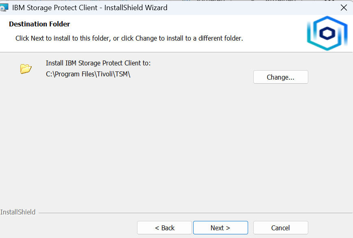Go to the previous step with Back
Image resolution: width=353 pixels, height=238 pixels.
[x=164, y=228]
